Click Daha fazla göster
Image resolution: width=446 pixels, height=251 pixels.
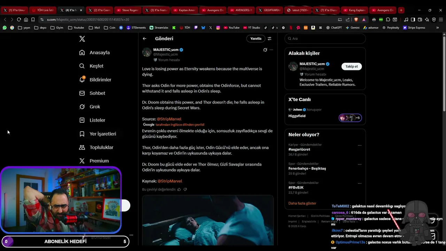tap(302, 203)
